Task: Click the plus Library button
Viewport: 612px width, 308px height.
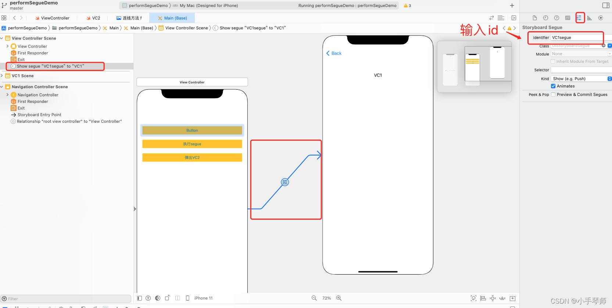Action: tap(512, 6)
